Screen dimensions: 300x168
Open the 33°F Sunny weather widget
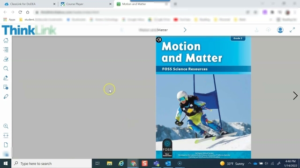pyautogui.click(x=232, y=163)
